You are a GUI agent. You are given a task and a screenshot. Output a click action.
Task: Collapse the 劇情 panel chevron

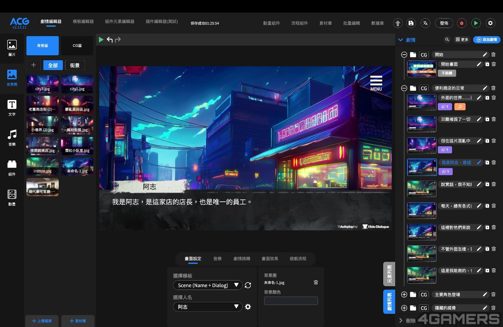click(401, 40)
